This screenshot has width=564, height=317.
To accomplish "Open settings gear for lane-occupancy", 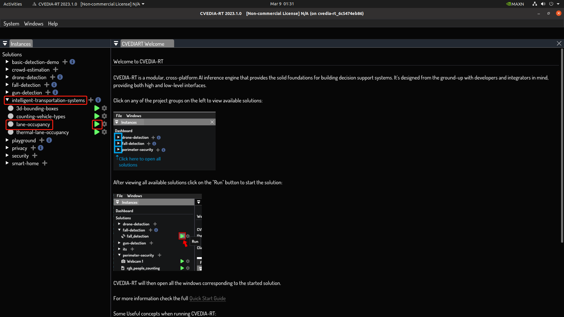I will coord(105,124).
